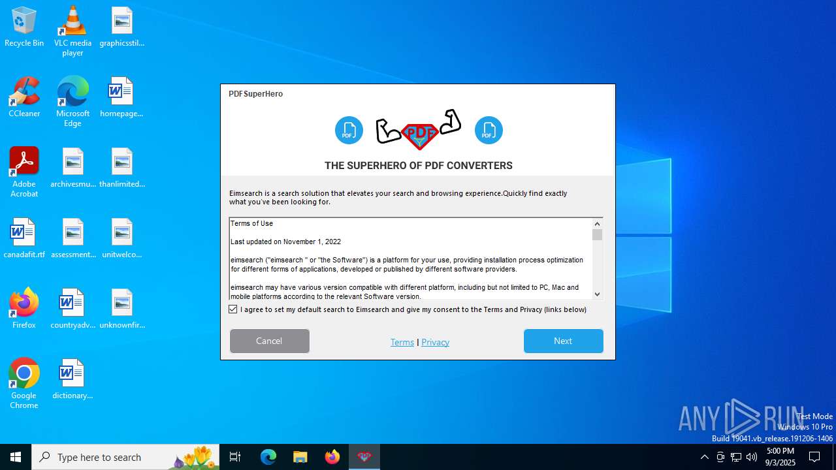Open the Recycle Bin desktop icon
Image resolution: width=836 pixels, height=470 pixels.
pyautogui.click(x=24, y=27)
